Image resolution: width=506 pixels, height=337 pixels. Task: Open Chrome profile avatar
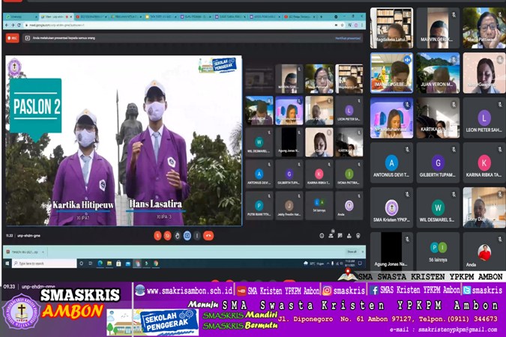pyautogui.click(x=356, y=25)
